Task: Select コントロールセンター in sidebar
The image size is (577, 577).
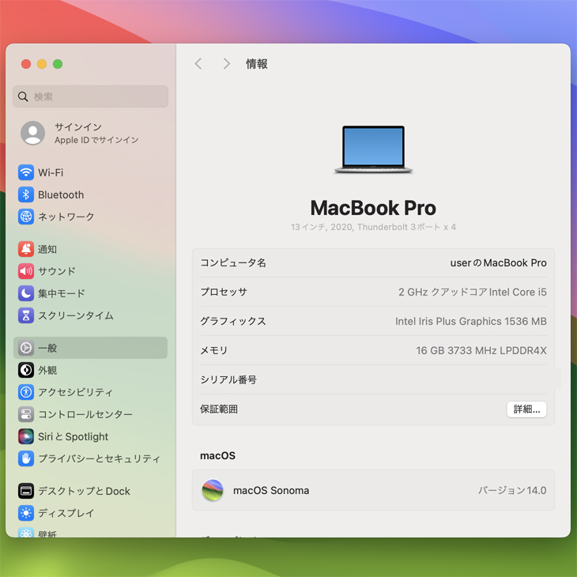Action: pos(85,414)
